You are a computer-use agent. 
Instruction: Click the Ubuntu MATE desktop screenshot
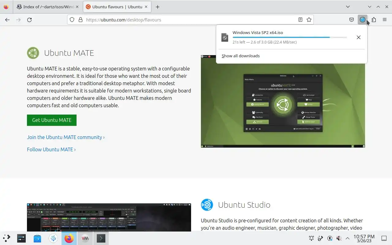[x=283, y=101]
